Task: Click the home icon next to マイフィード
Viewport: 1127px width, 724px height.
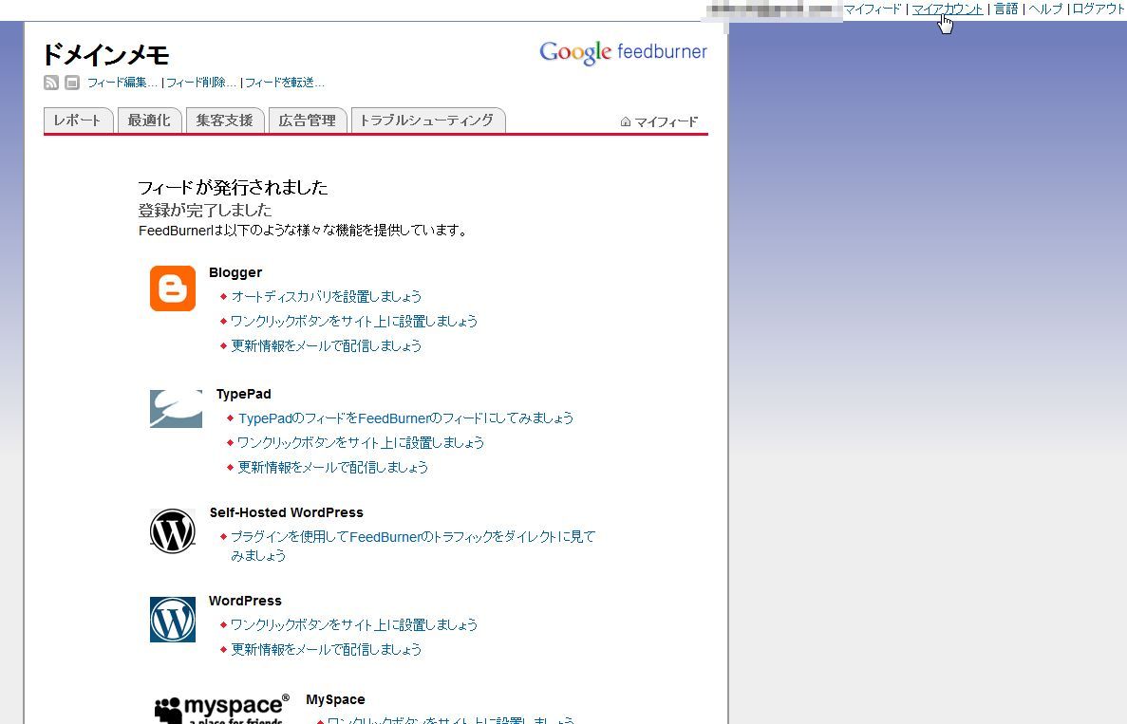Action: 626,122
